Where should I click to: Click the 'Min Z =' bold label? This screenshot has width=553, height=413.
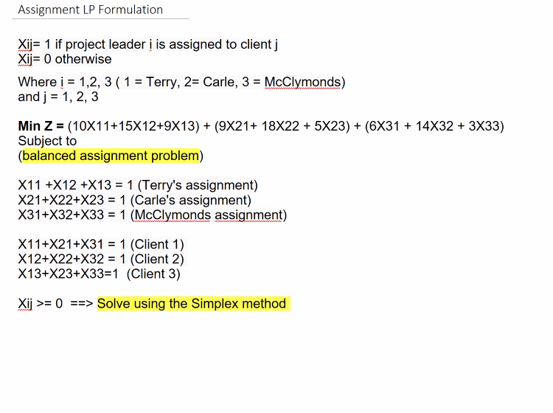pos(41,126)
